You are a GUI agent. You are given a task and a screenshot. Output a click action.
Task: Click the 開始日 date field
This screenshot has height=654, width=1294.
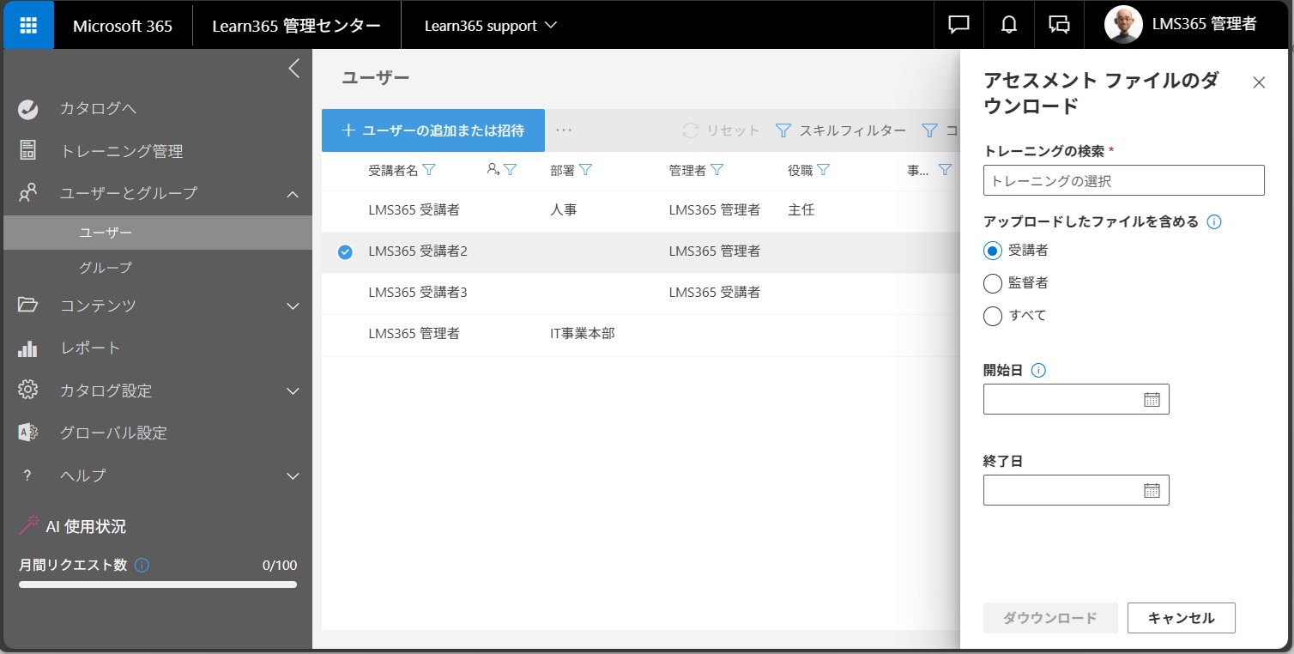(1076, 399)
